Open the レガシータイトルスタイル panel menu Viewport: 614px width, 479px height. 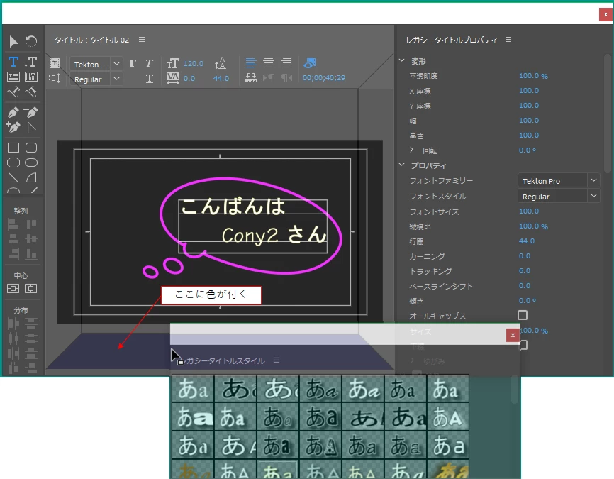tap(277, 360)
